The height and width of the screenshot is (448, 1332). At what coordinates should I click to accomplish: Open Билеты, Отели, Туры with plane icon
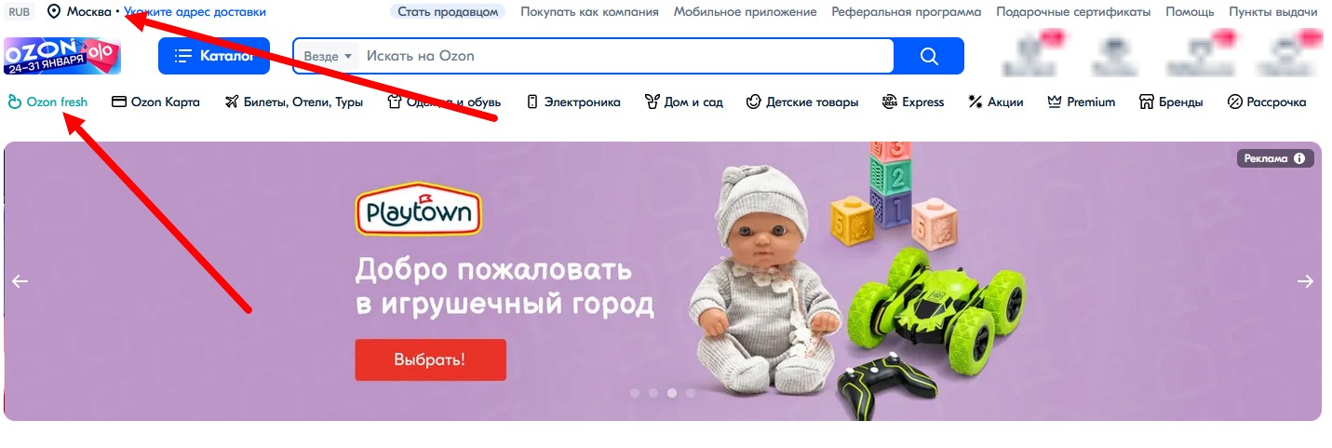(x=294, y=102)
